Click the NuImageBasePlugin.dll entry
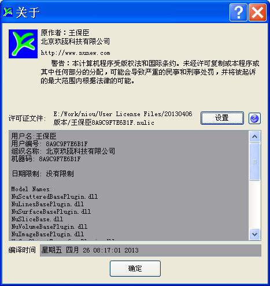Screen dimensions: 270x286 (x=47, y=234)
